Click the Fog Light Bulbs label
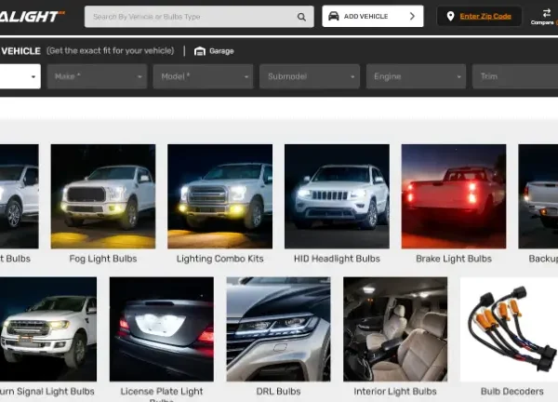This screenshot has height=402, width=558. pyautogui.click(x=103, y=259)
